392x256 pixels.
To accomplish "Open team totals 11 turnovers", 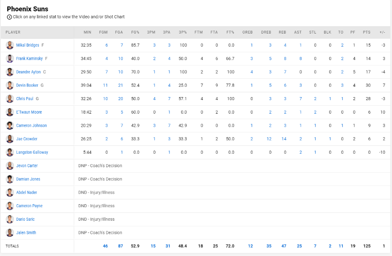I will point(341,246).
